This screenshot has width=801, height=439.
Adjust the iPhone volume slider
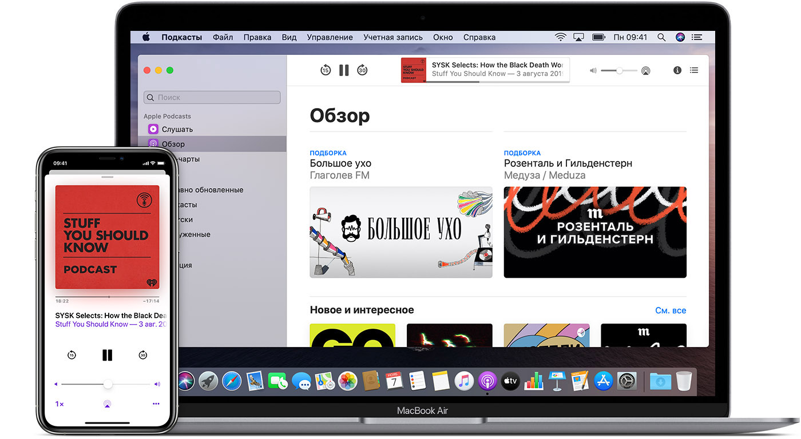point(107,384)
